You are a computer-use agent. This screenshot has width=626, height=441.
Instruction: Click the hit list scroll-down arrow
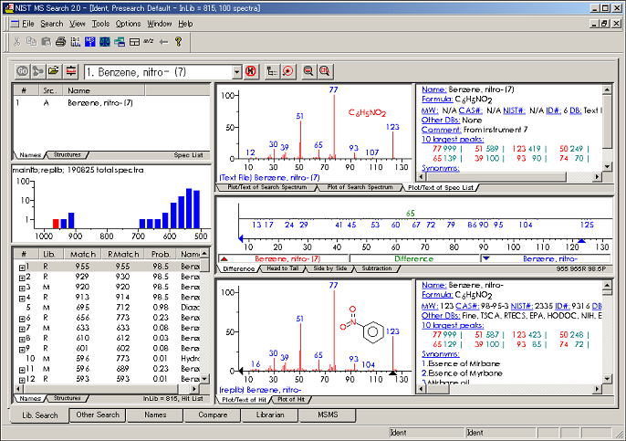point(204,379)
